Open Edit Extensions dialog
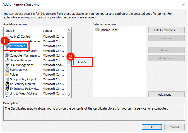Screen dimensions: 188x133 tap(166, 30)
